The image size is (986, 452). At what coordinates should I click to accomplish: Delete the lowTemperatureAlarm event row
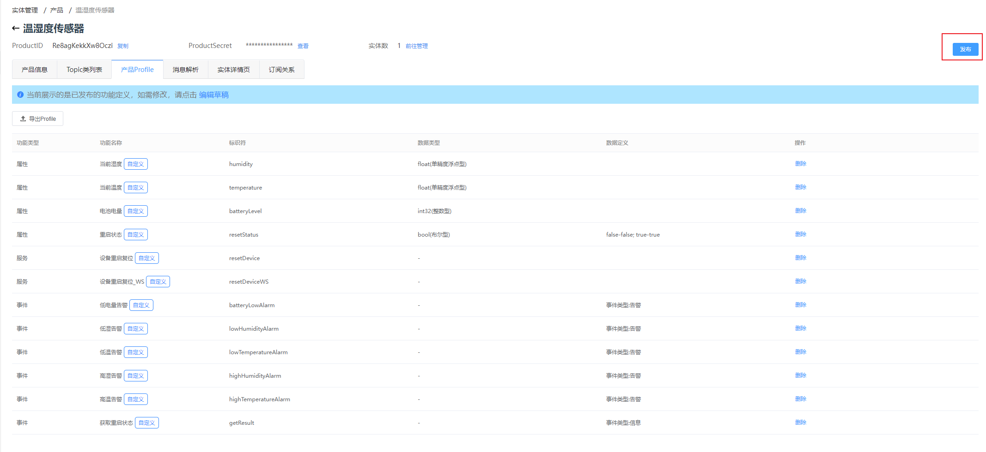pos(801,352)
